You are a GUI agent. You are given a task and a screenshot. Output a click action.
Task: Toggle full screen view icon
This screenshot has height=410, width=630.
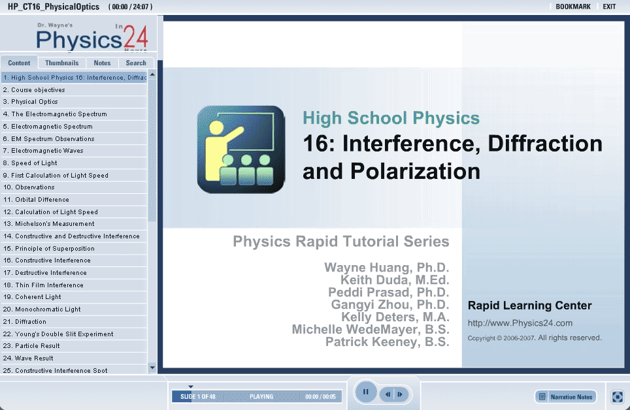pyautogui.click(x=617, y=396)
